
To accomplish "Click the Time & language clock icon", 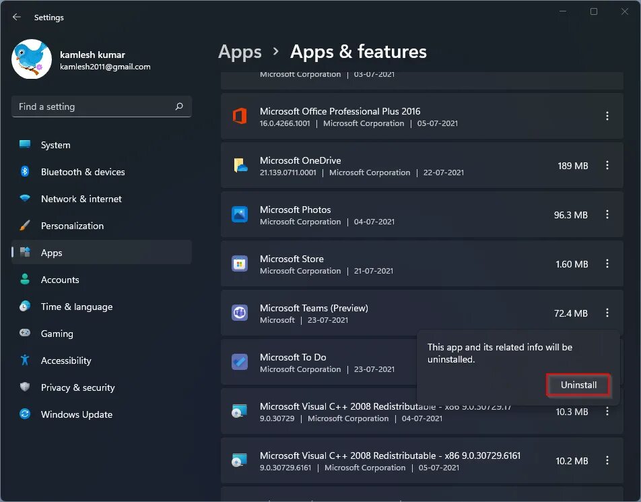I will pos(25,306).
